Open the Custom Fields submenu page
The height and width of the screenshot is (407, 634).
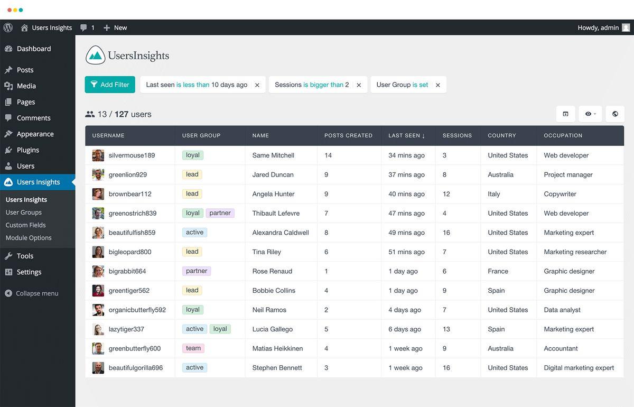click(x=26, y=225)
